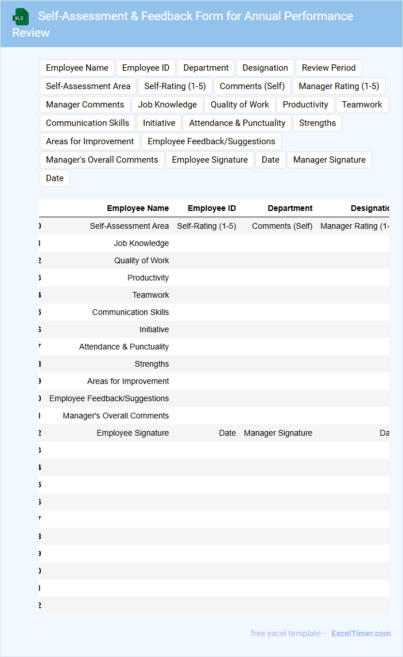Click the Communication Skills table row
The height and width of the screenshot is (657, 403).
pos(214,312)
